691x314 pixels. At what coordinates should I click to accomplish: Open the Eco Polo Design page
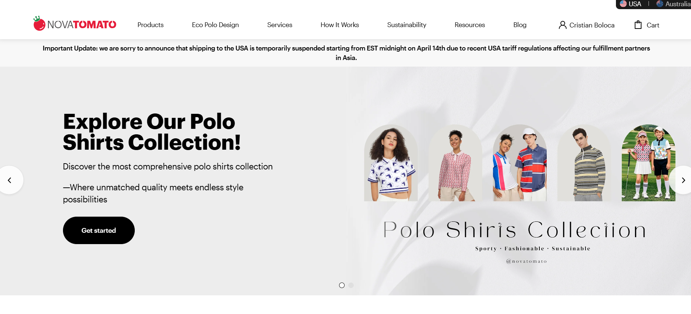click(x=215, y=25)
